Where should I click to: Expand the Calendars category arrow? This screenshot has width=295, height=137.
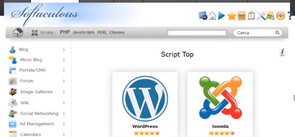[64, 135]
